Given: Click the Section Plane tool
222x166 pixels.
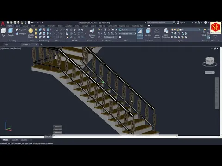Looking at the screenshot, I should pyautogui.click(x=92, y=33).
